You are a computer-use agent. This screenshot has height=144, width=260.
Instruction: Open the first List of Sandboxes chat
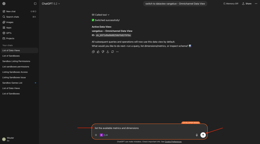(x=19, y=56)
